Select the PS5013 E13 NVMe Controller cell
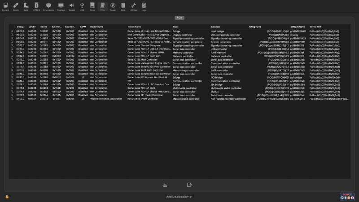359x202 pixels. (143, 99)
